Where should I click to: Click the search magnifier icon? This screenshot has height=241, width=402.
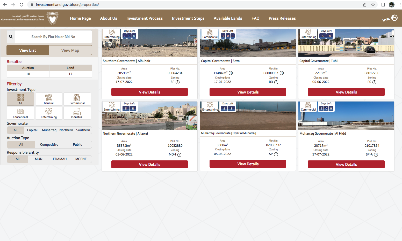(x=11, y=37)
